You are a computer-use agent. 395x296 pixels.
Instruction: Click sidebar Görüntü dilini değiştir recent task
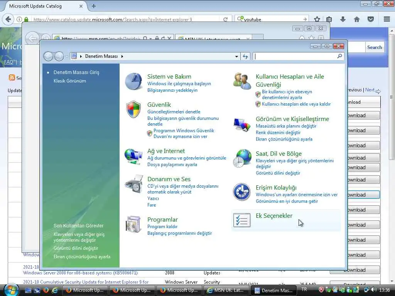point(76,248)
